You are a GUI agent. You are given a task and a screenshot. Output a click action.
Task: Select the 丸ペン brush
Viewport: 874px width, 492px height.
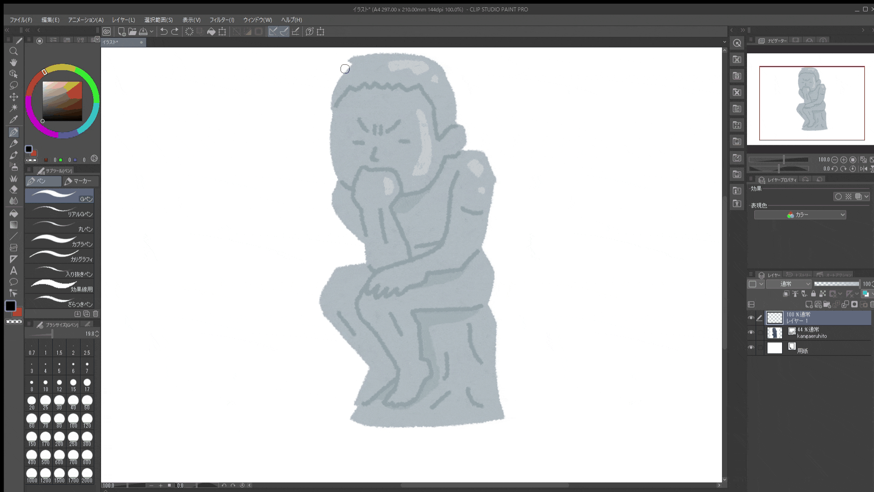coord(59,226)
